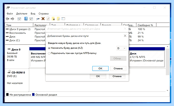Click the vertical scrollbar thumb in disk pane
174x106 pixels.
point(168,62)
